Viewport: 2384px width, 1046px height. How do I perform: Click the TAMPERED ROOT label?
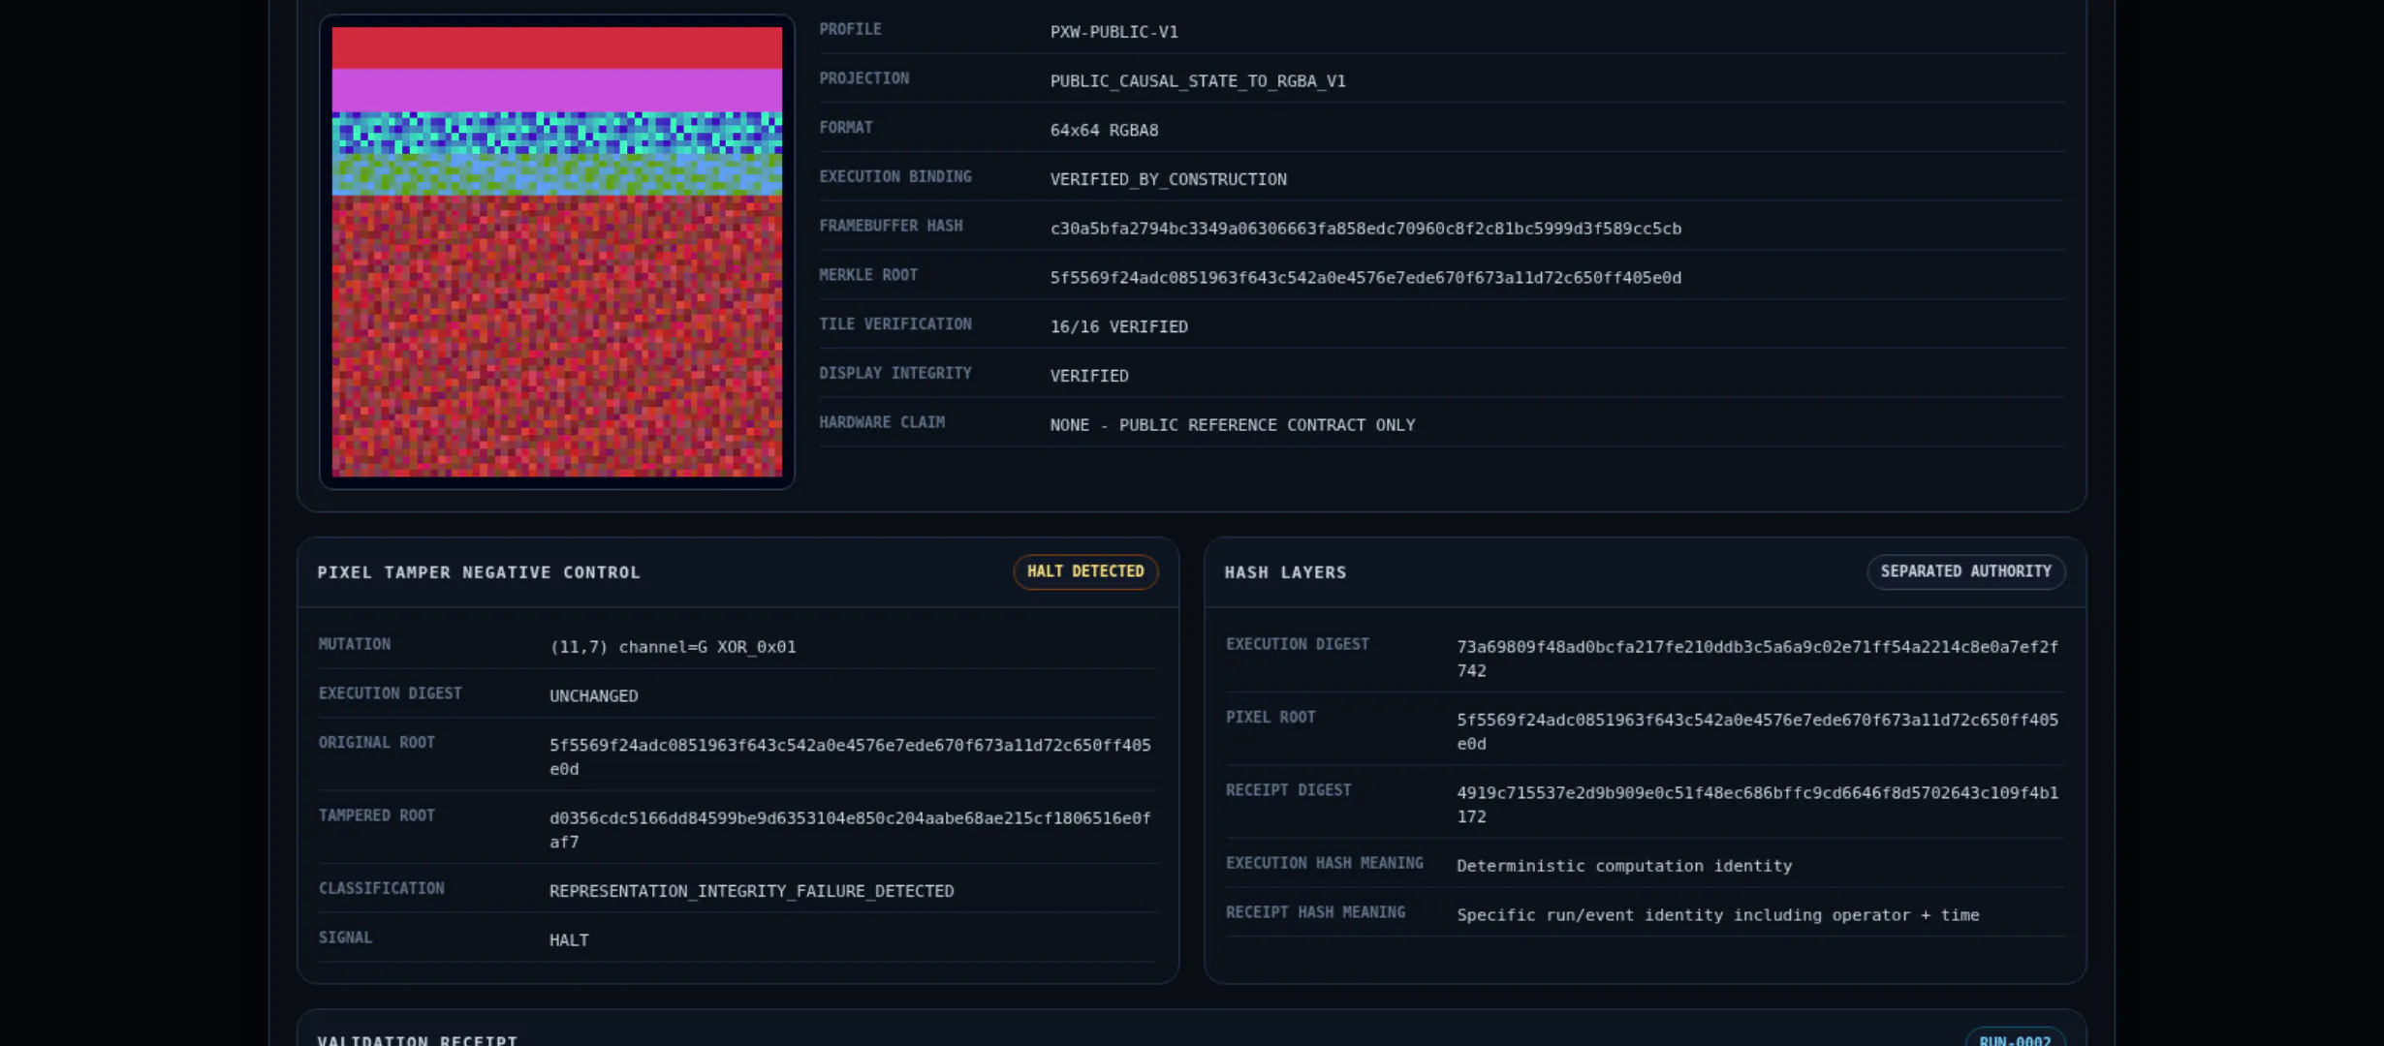[376, 815]
